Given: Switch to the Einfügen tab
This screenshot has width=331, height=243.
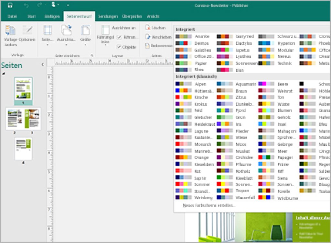Looking at the screenshot, I should click(52, 16).
